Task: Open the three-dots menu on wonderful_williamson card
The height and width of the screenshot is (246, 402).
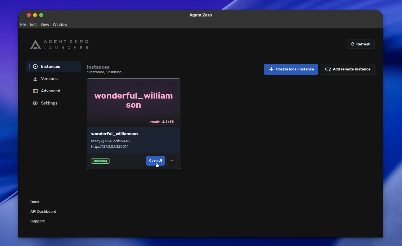Action: click(x=171, y=161)
